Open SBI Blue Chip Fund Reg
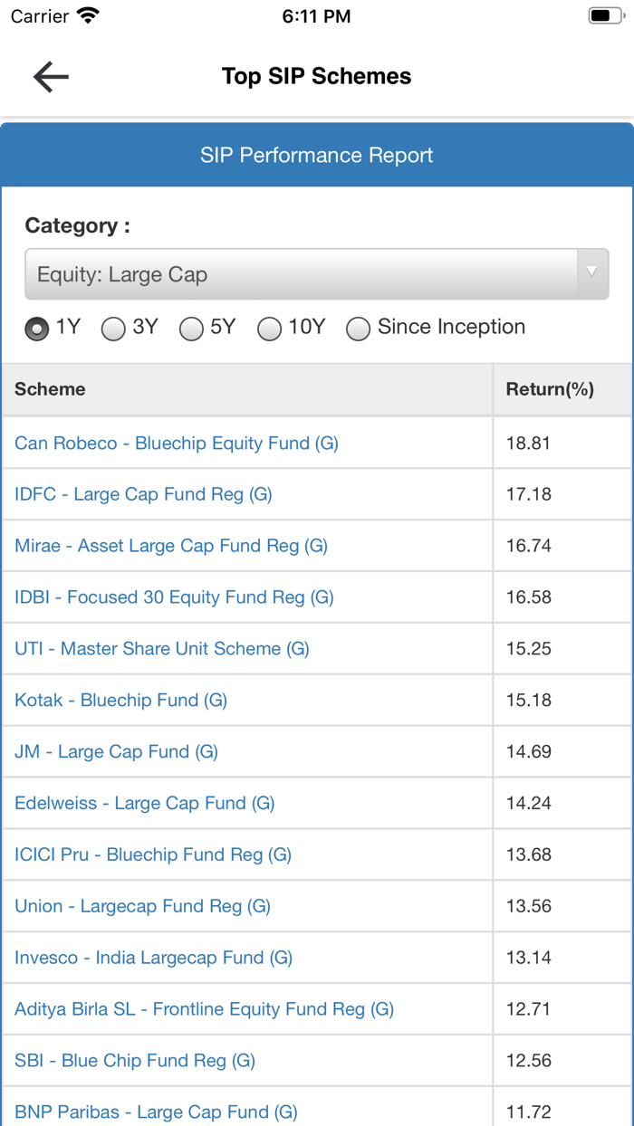Image resolution: width=634 pixels, height=1126 pixels. tap(135, 1061)
